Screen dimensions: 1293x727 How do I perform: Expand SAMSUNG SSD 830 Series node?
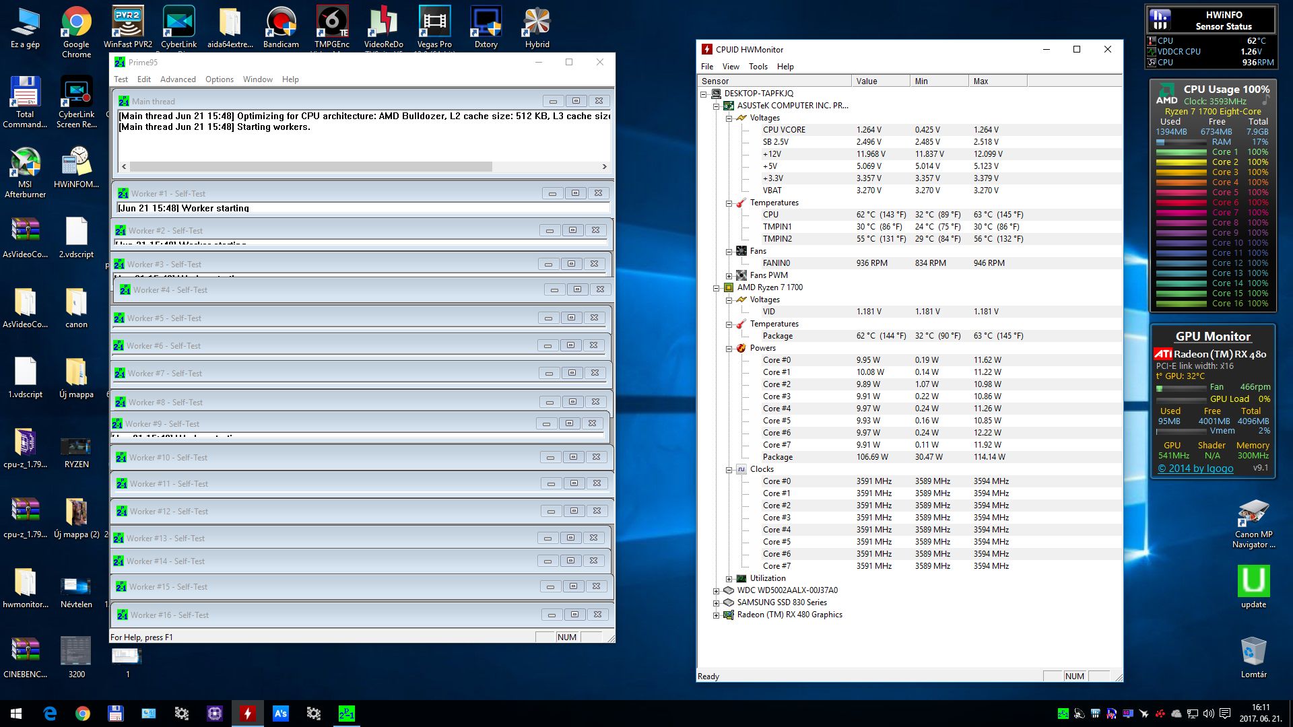tap(716, 603)
